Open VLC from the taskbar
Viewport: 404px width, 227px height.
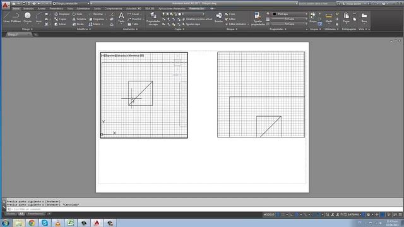[57, 223]
